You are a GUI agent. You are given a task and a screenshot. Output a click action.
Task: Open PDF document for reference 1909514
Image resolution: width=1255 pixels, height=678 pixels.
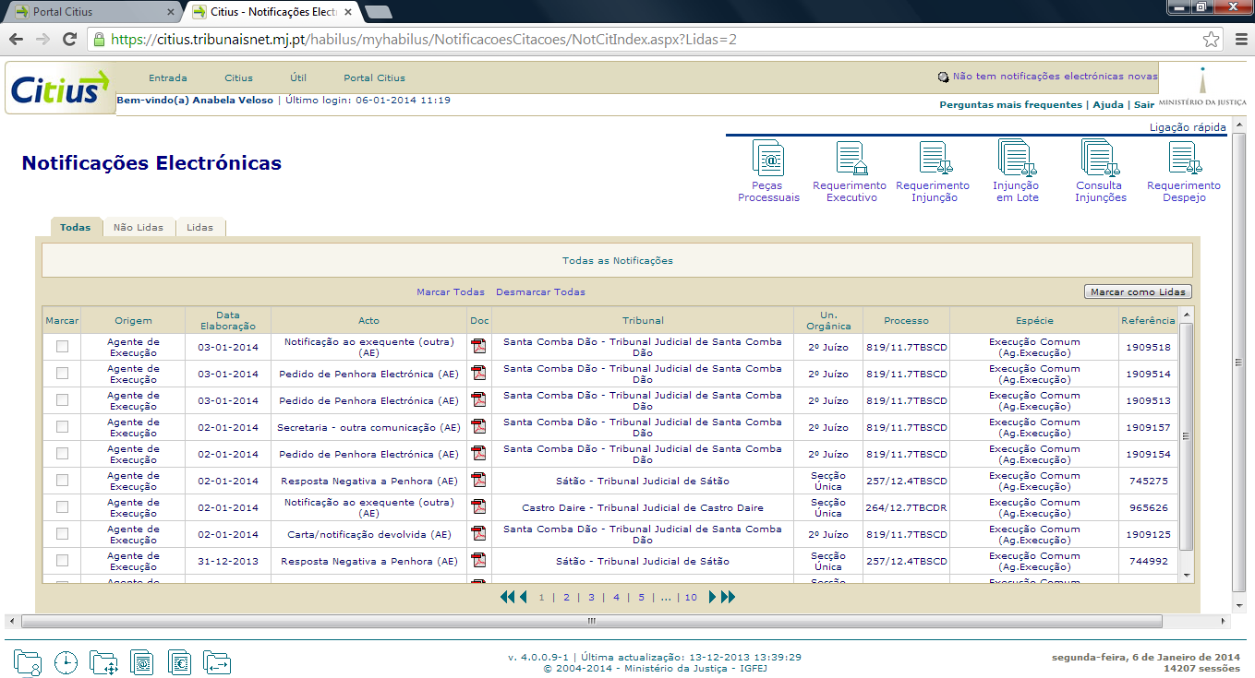(x=478, y=374)
